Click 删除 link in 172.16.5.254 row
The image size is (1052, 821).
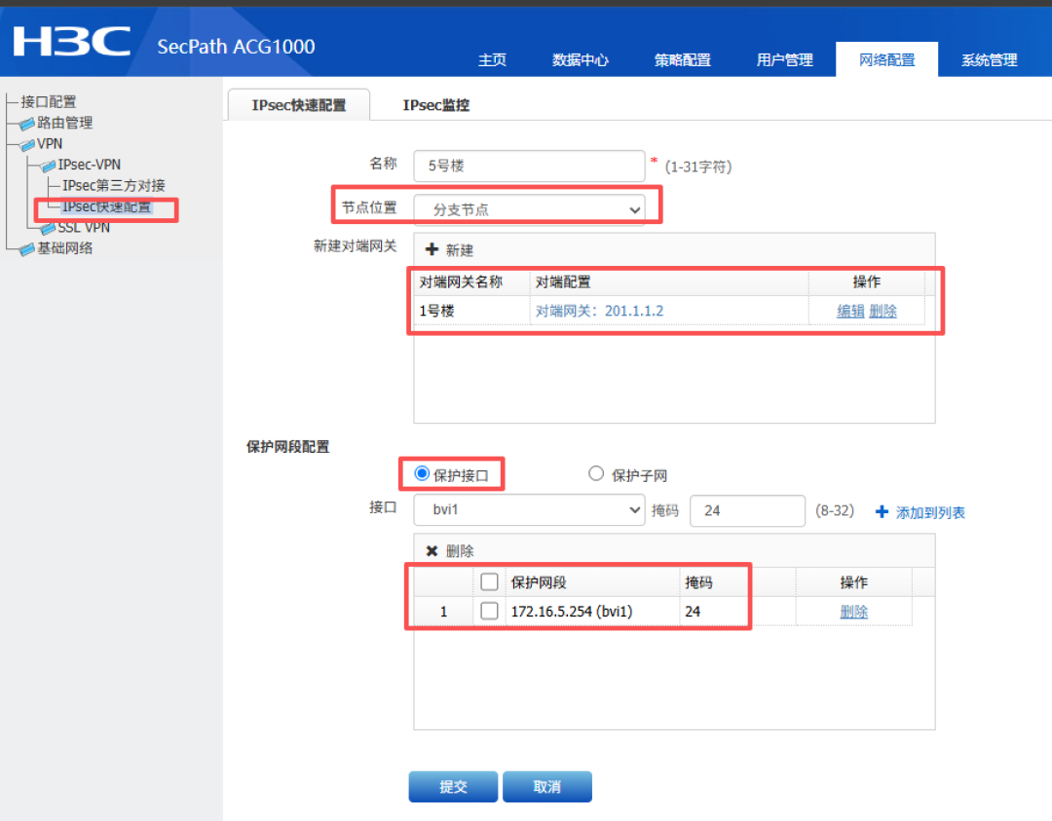853,611
